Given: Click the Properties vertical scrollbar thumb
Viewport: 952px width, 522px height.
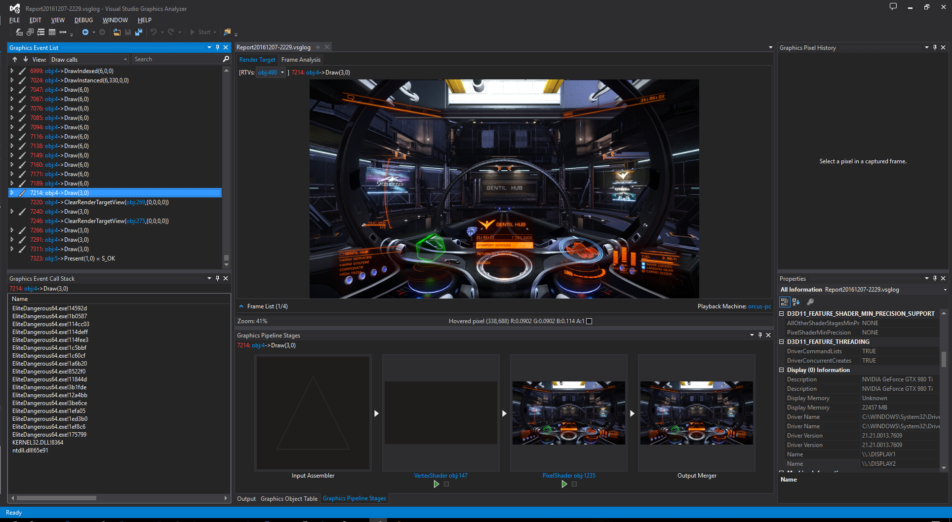Looking at the screenshot, I should tap(944, 359).
